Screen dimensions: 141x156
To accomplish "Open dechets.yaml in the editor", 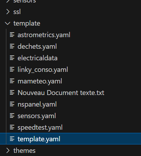I will pyautogui.click(x=37, y=46).
